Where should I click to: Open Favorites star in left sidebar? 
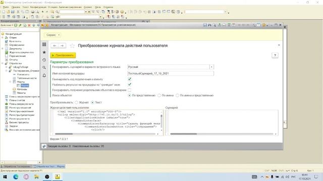[x=44, y=52]
